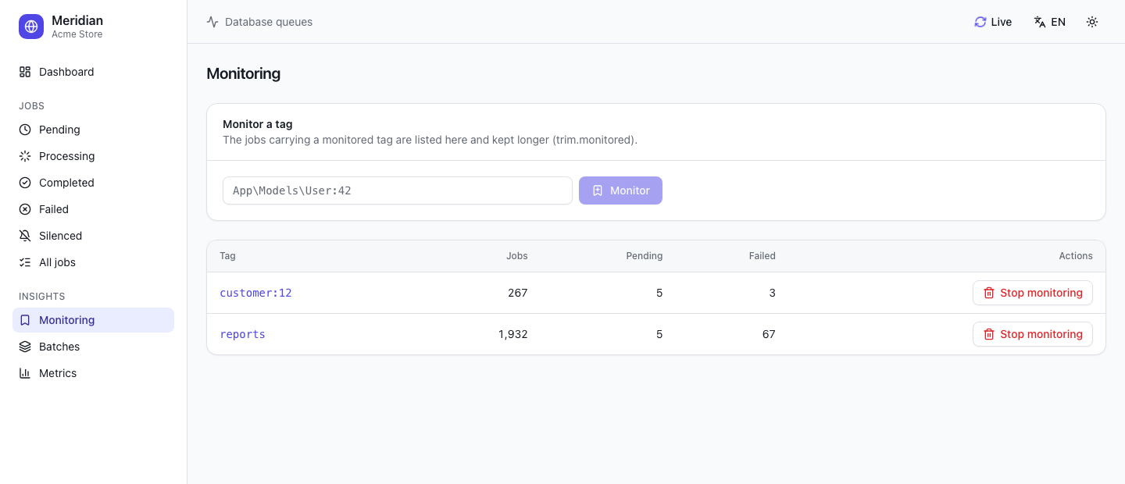Open the Processing jobs page

point(93,156)
